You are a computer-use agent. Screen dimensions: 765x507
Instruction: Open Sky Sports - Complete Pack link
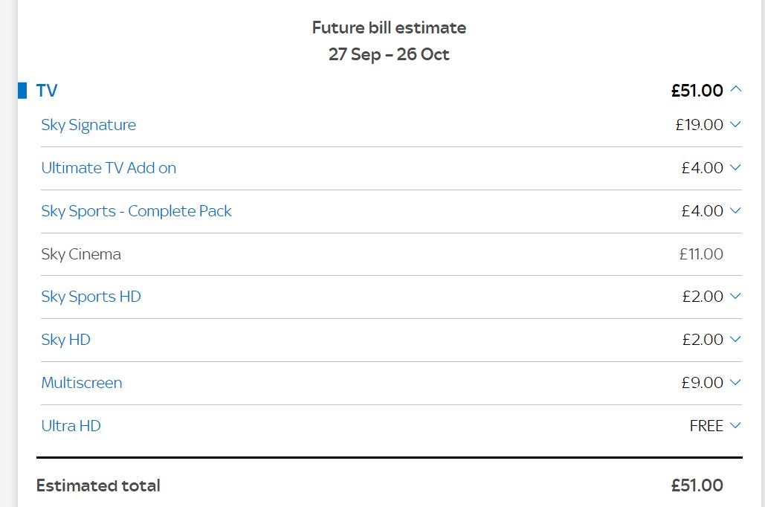[136, 211]
